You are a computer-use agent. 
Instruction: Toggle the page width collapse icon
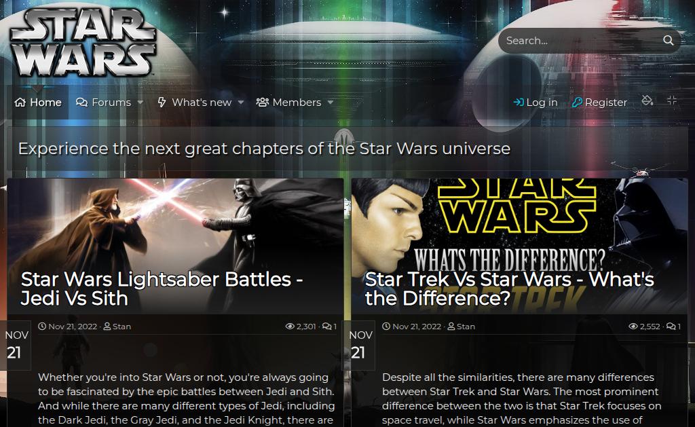pos(672,100)
